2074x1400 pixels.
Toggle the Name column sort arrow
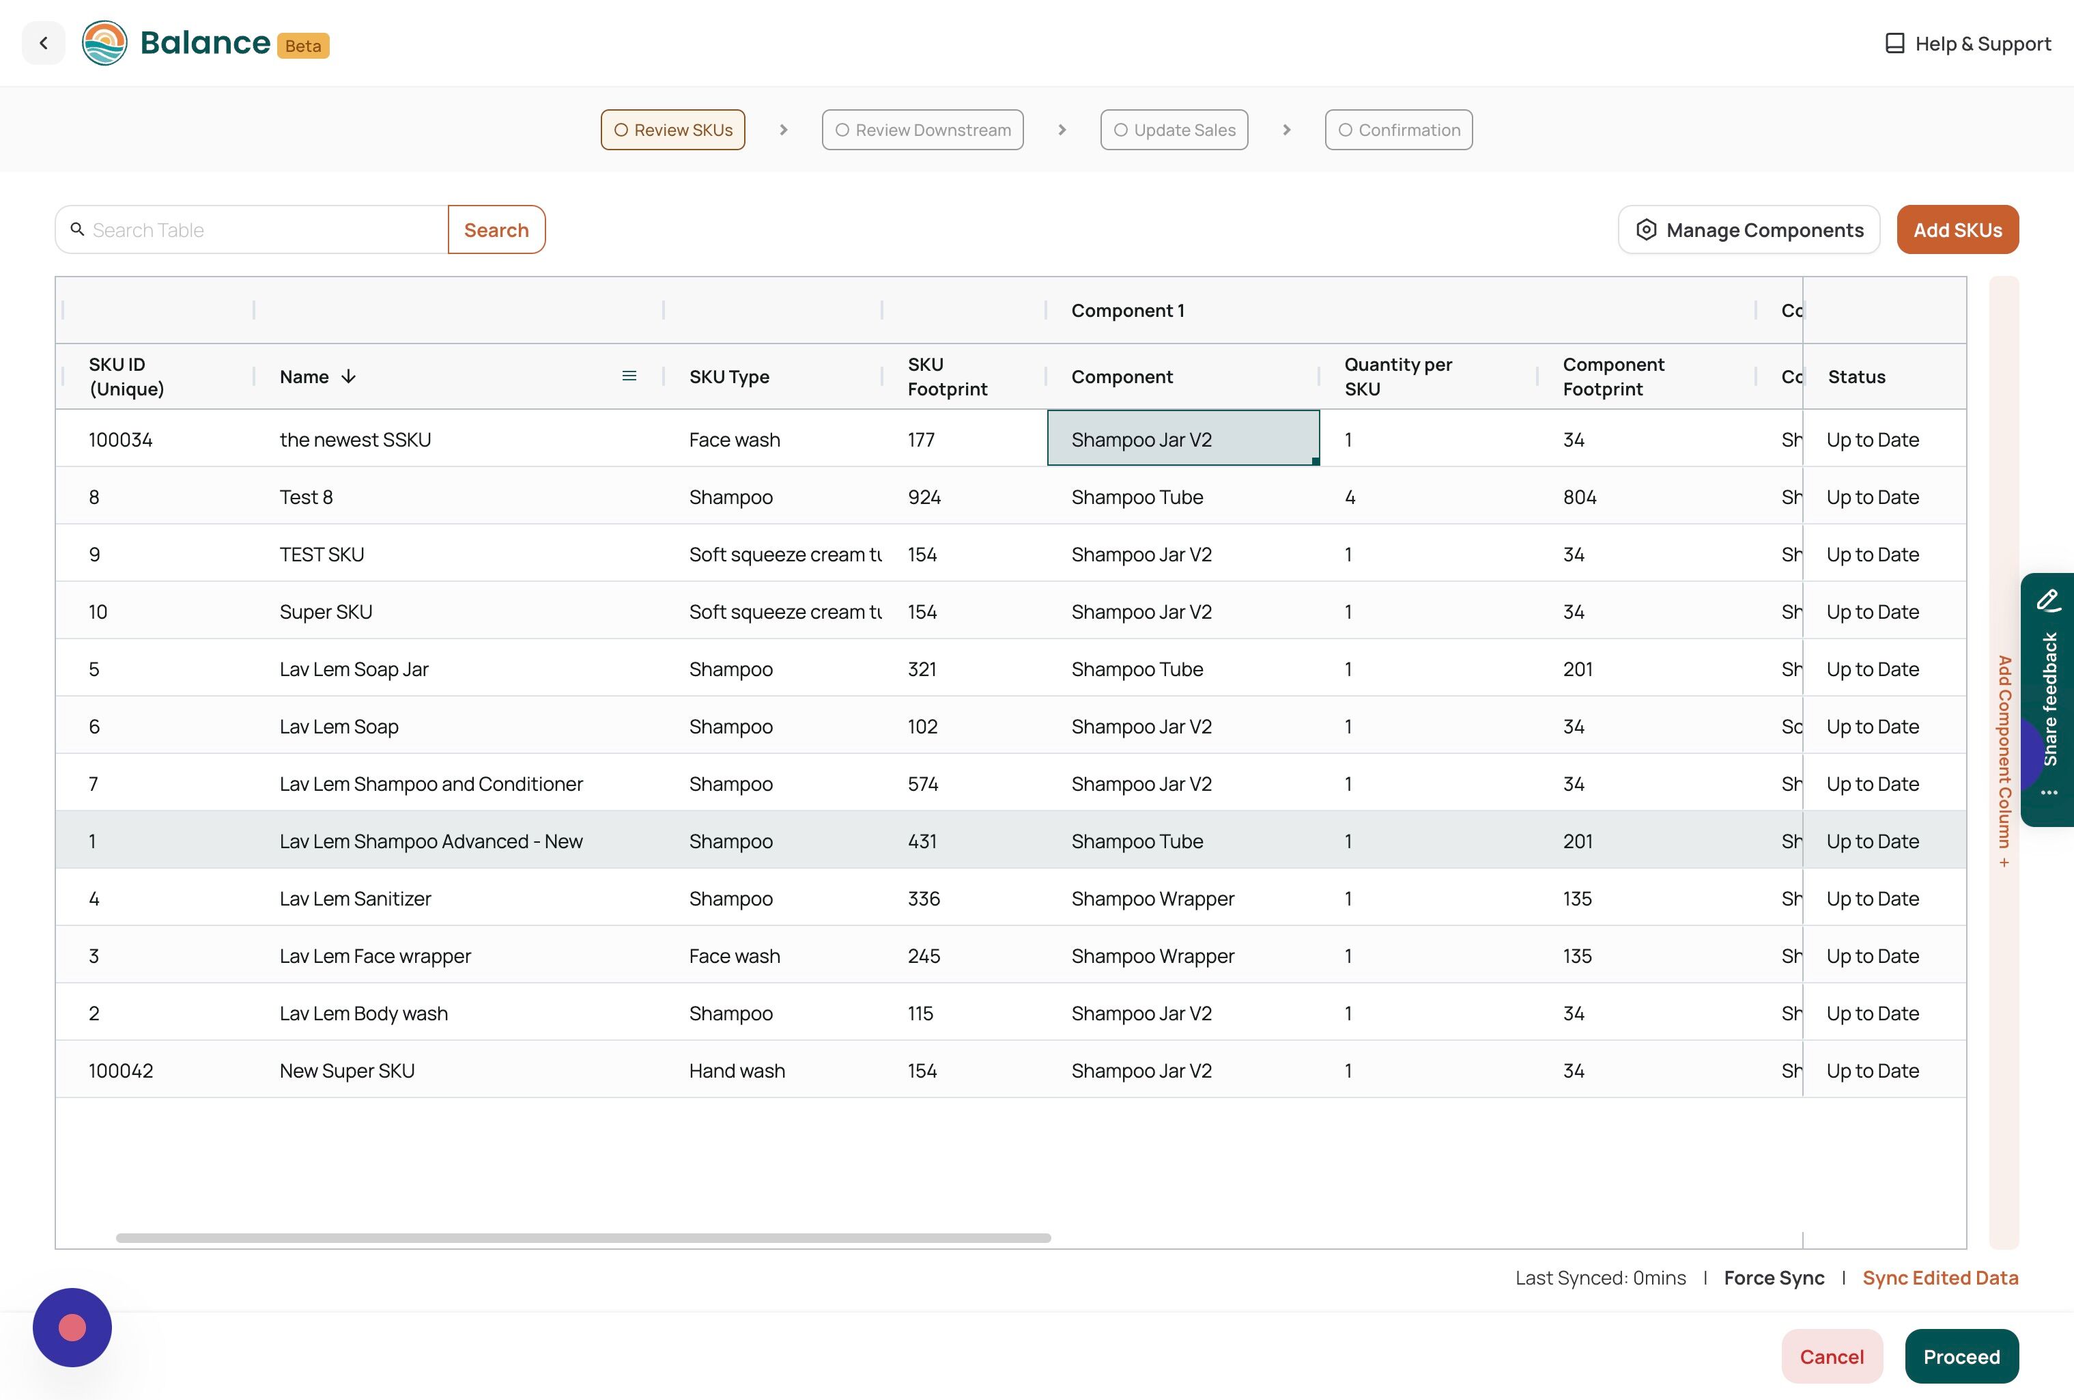point(349,377)
